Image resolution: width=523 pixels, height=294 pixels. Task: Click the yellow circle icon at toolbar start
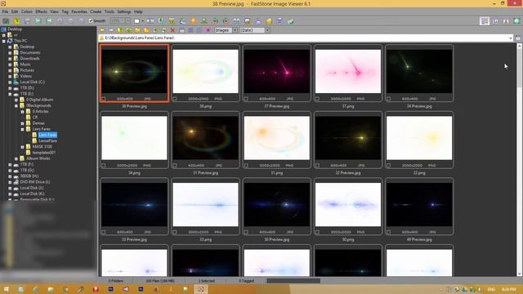coord(16,21)
